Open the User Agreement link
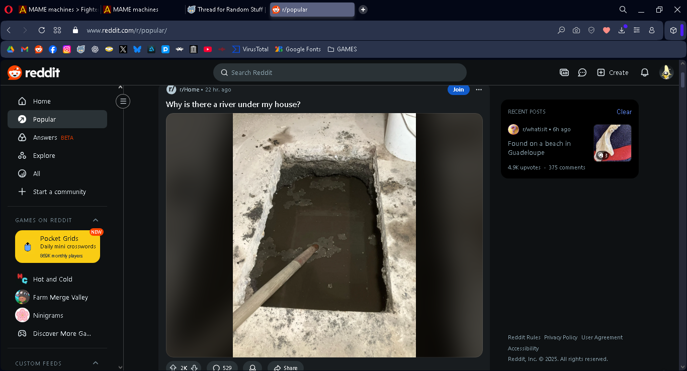The image size is (687, 371). click(x=602, y=337)
